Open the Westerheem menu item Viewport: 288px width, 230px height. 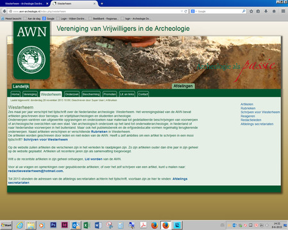click(x=51, y=94)
